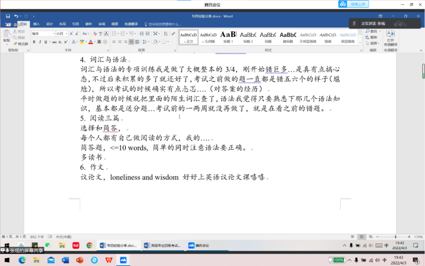Toggle Bold formatting button

pos(34,42)
